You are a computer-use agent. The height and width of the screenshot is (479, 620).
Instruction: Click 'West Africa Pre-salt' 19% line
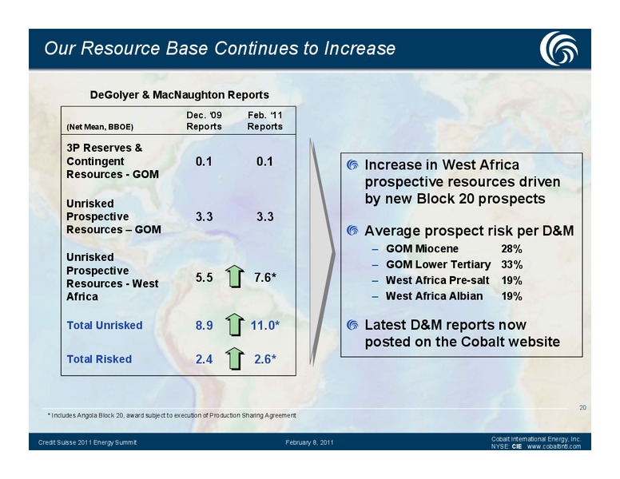(x=447, y=280)
